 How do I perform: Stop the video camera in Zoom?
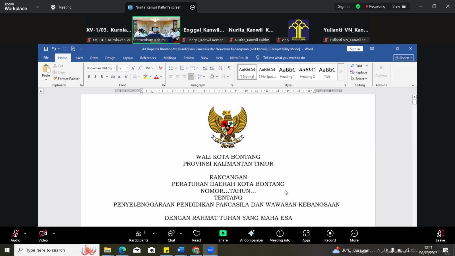click(x=43, y=236)
